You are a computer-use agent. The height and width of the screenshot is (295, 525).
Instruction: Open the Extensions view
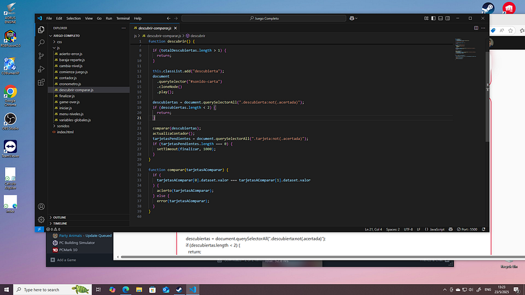(41, 83)
